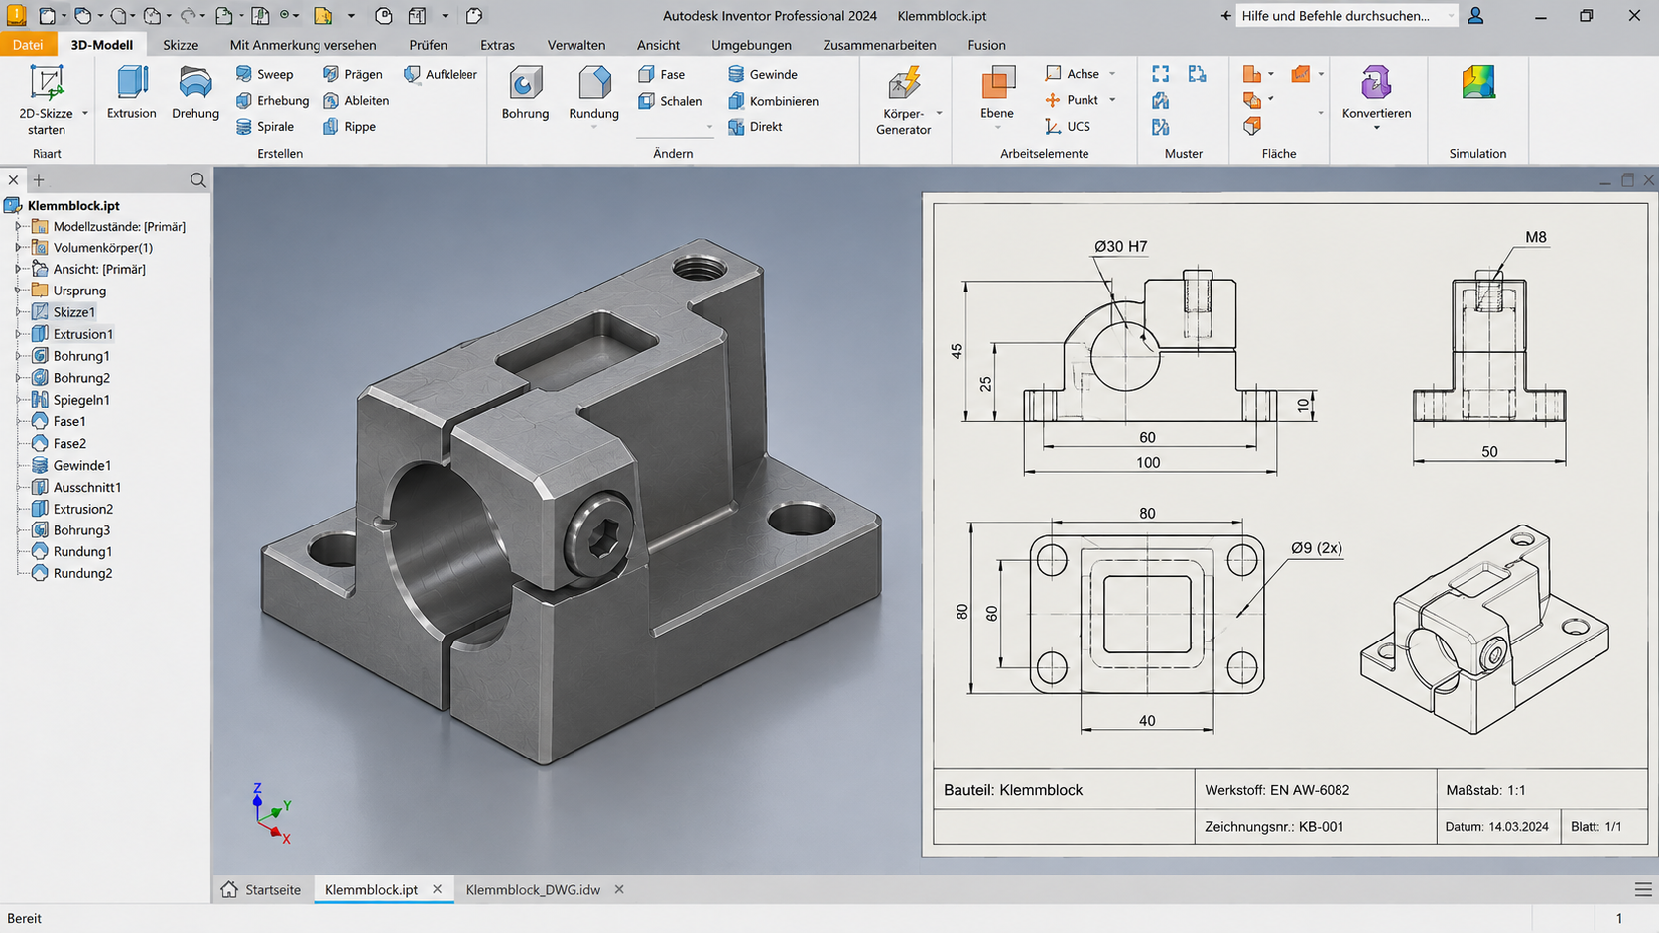Create a work point with Punkt
1659x933 pixels.
point(1072,100)
